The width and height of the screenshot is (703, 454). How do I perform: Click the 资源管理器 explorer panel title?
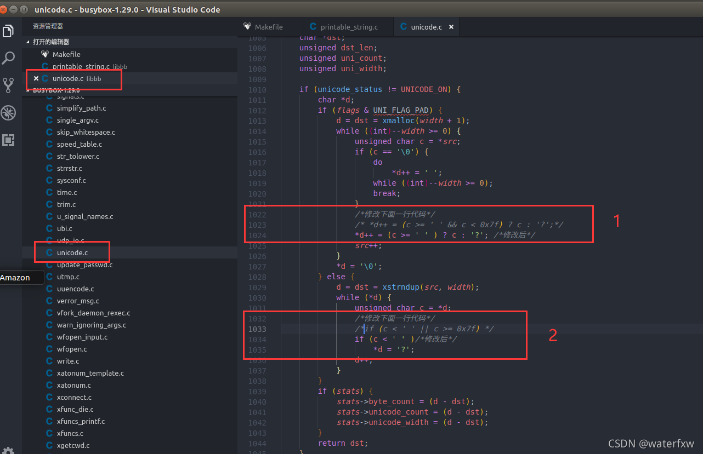[48, 26]
